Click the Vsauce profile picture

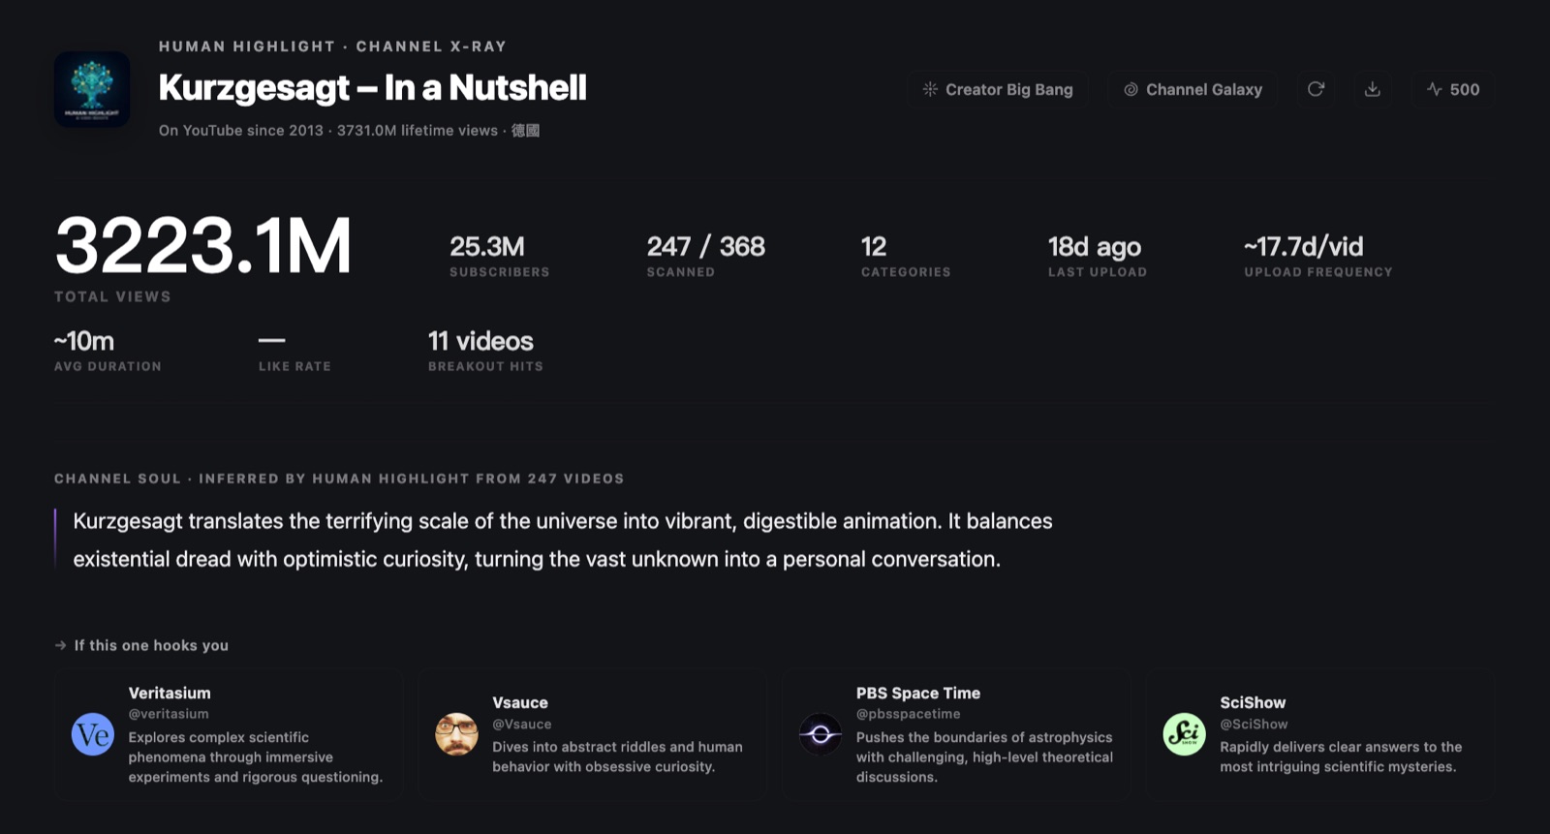coord(456,735)
